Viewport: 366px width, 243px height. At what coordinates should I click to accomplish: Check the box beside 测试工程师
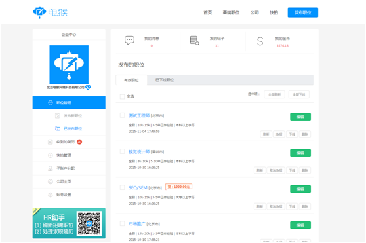122,115
